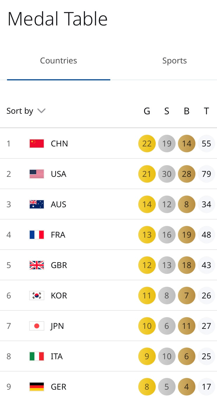This screenshot has width=217, height=399.
Task: Click USA's silver medal circle showing 30
Action: pyautogui.click(x=167, y=174)
